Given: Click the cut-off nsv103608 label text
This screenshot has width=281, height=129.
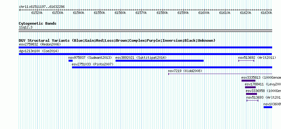Looking at the screenshot, I should pos(272,104).
